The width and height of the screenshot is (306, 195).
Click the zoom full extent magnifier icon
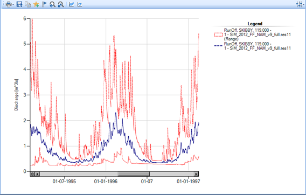(61, 4)
